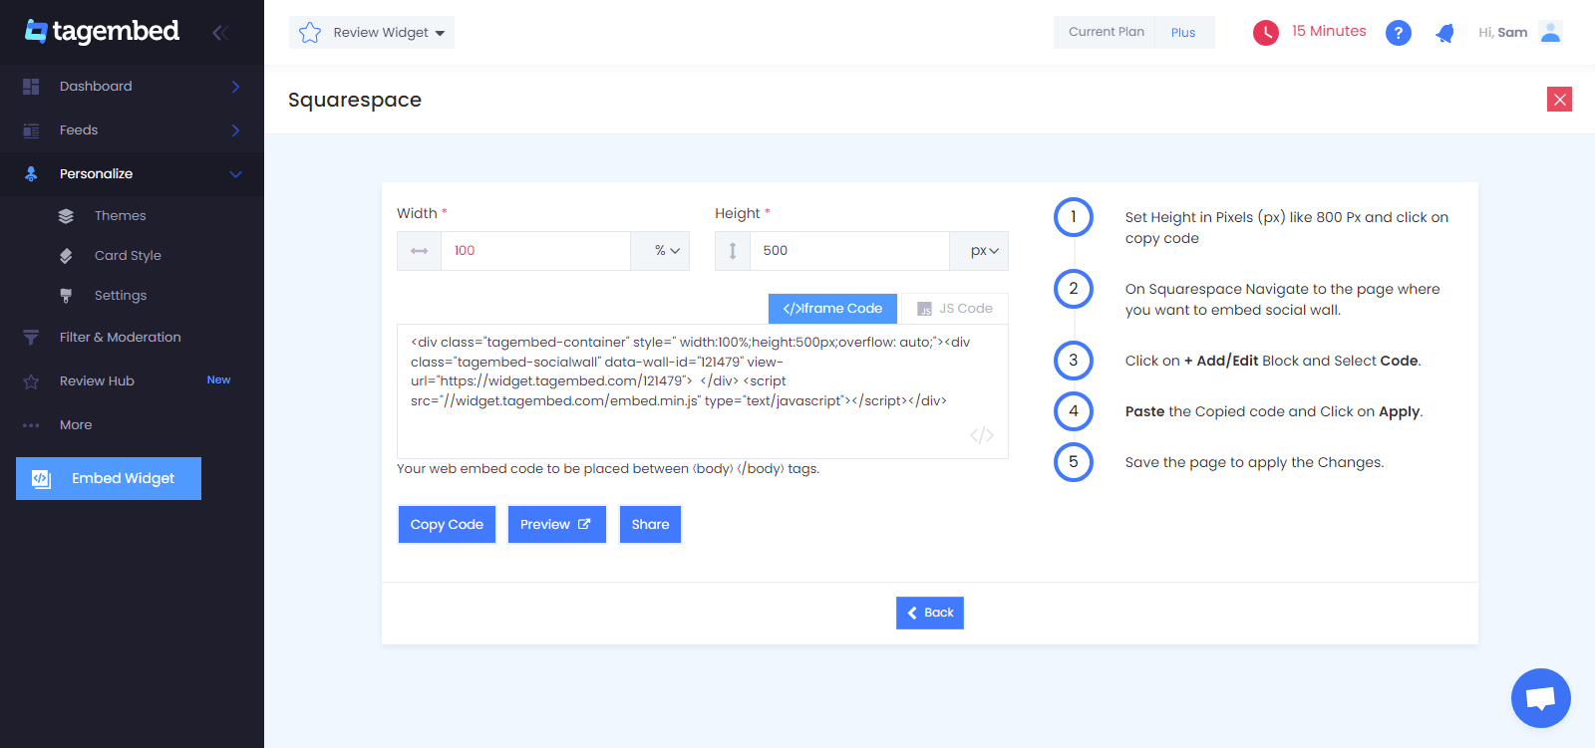Image resolution: width=1595 pixels, height=748 pixels.
Task: Click the tagembed logo
Action: pos(102,32)
